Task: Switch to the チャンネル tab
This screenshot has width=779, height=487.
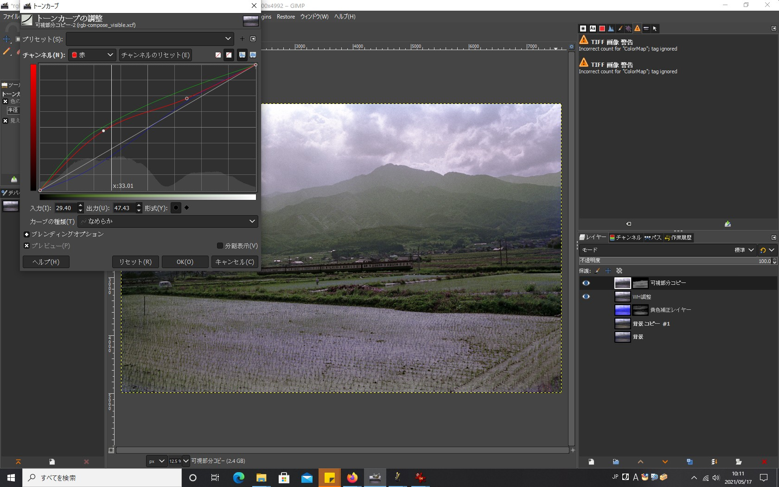Action: tap(625, 237)
